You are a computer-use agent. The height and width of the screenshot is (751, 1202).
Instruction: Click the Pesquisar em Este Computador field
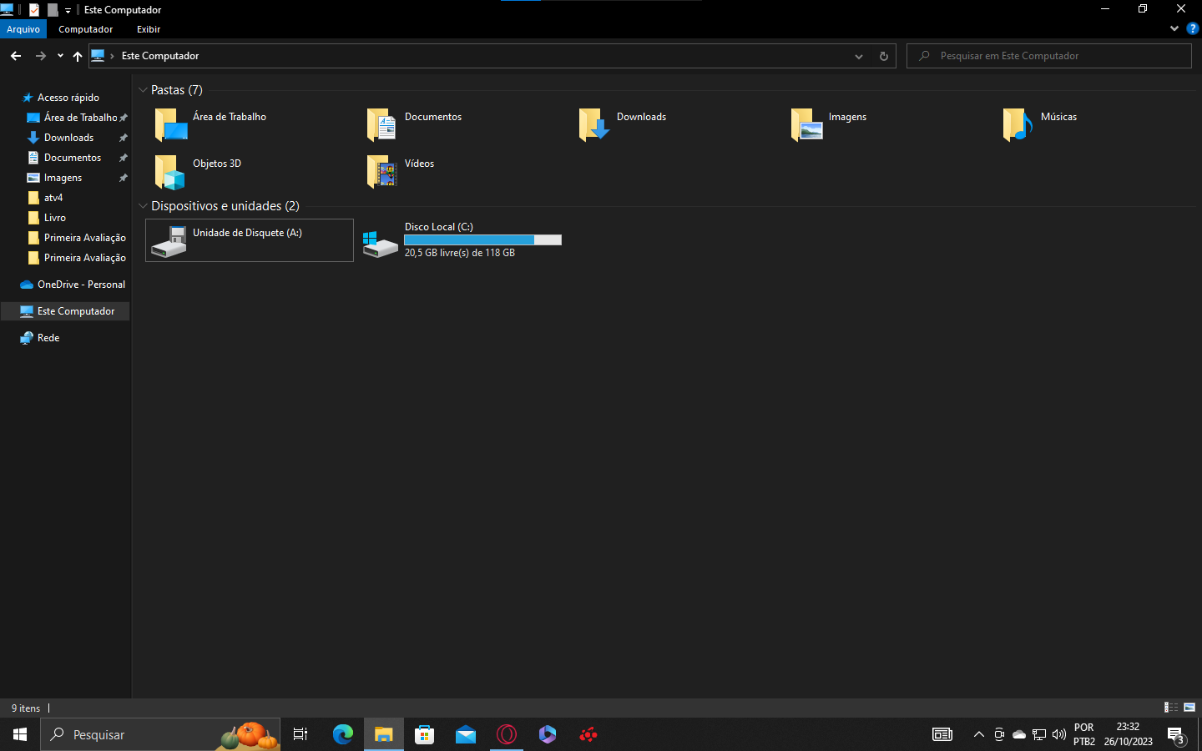pyautogui.click(x=1048, y=56)
